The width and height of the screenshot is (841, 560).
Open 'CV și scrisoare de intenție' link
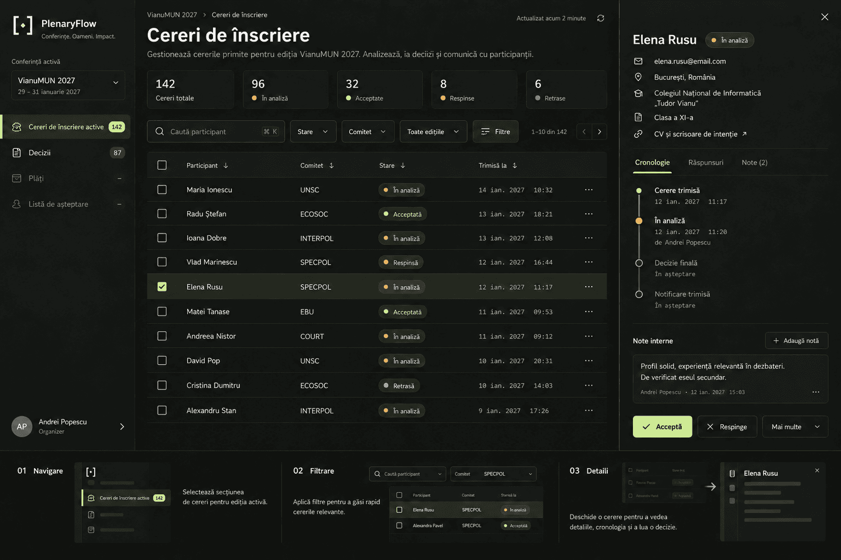pos(700,134)
